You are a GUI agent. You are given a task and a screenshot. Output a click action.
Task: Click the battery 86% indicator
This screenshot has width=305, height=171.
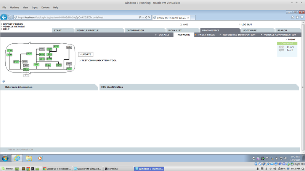tap(282, 169)
